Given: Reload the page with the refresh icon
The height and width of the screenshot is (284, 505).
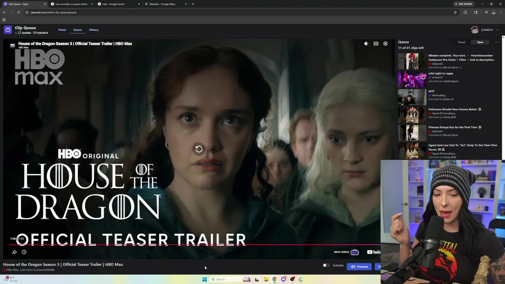Looking at the screenshot, I should 18,12.
